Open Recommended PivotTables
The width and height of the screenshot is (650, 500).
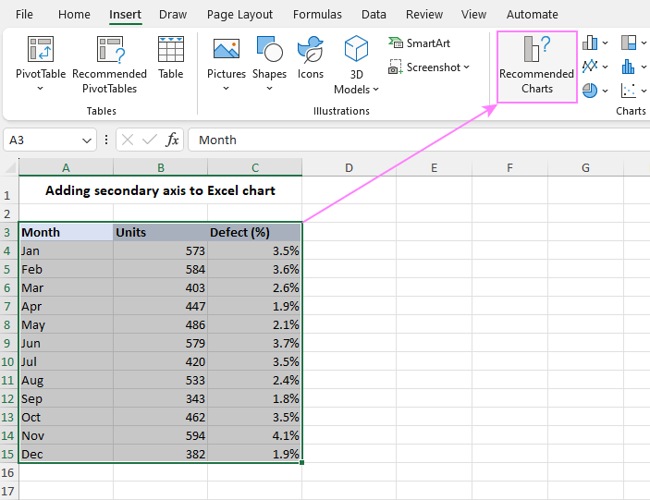click(109, 65)
